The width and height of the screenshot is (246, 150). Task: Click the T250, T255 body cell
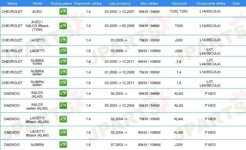coord(179,11)
